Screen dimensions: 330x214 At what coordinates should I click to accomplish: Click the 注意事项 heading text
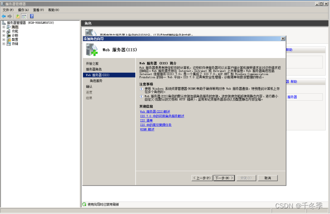146,84
